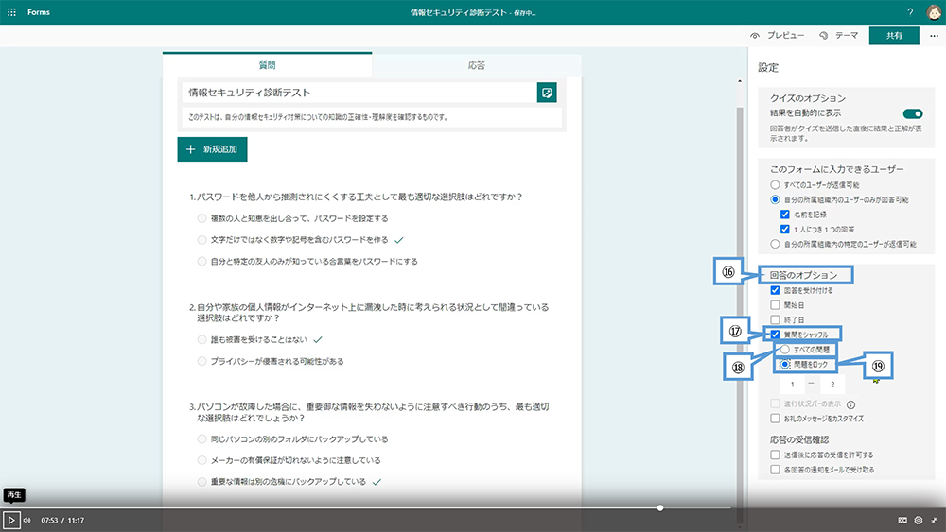Open the app launcher grid icon
This screenshot has height=532, width=946.
pyautogui.click(x=11, y=12)
